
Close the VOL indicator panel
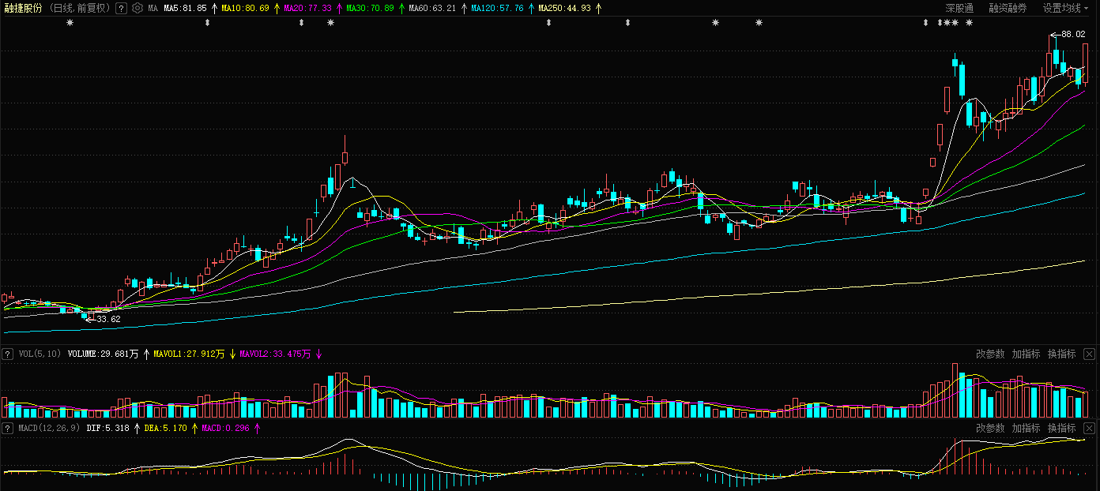tap(1090, 354)
